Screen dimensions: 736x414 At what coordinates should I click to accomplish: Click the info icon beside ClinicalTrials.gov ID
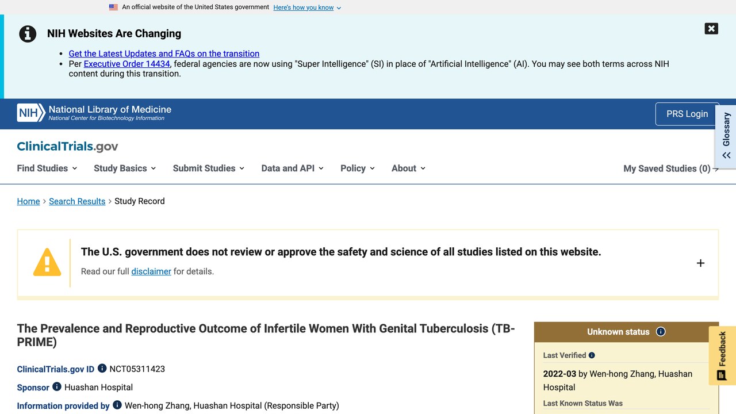click(102, 368)
